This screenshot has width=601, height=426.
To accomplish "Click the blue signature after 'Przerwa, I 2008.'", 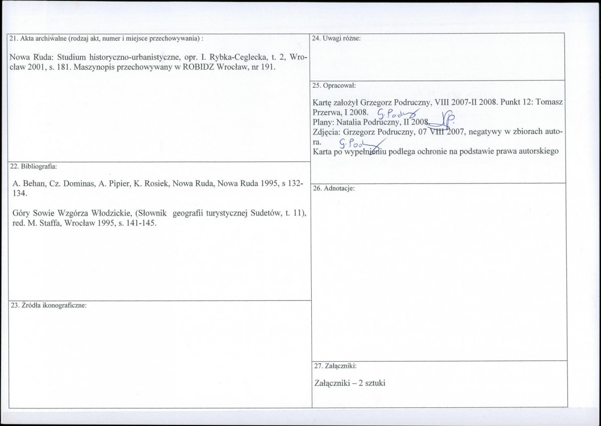I will [398, 113].
